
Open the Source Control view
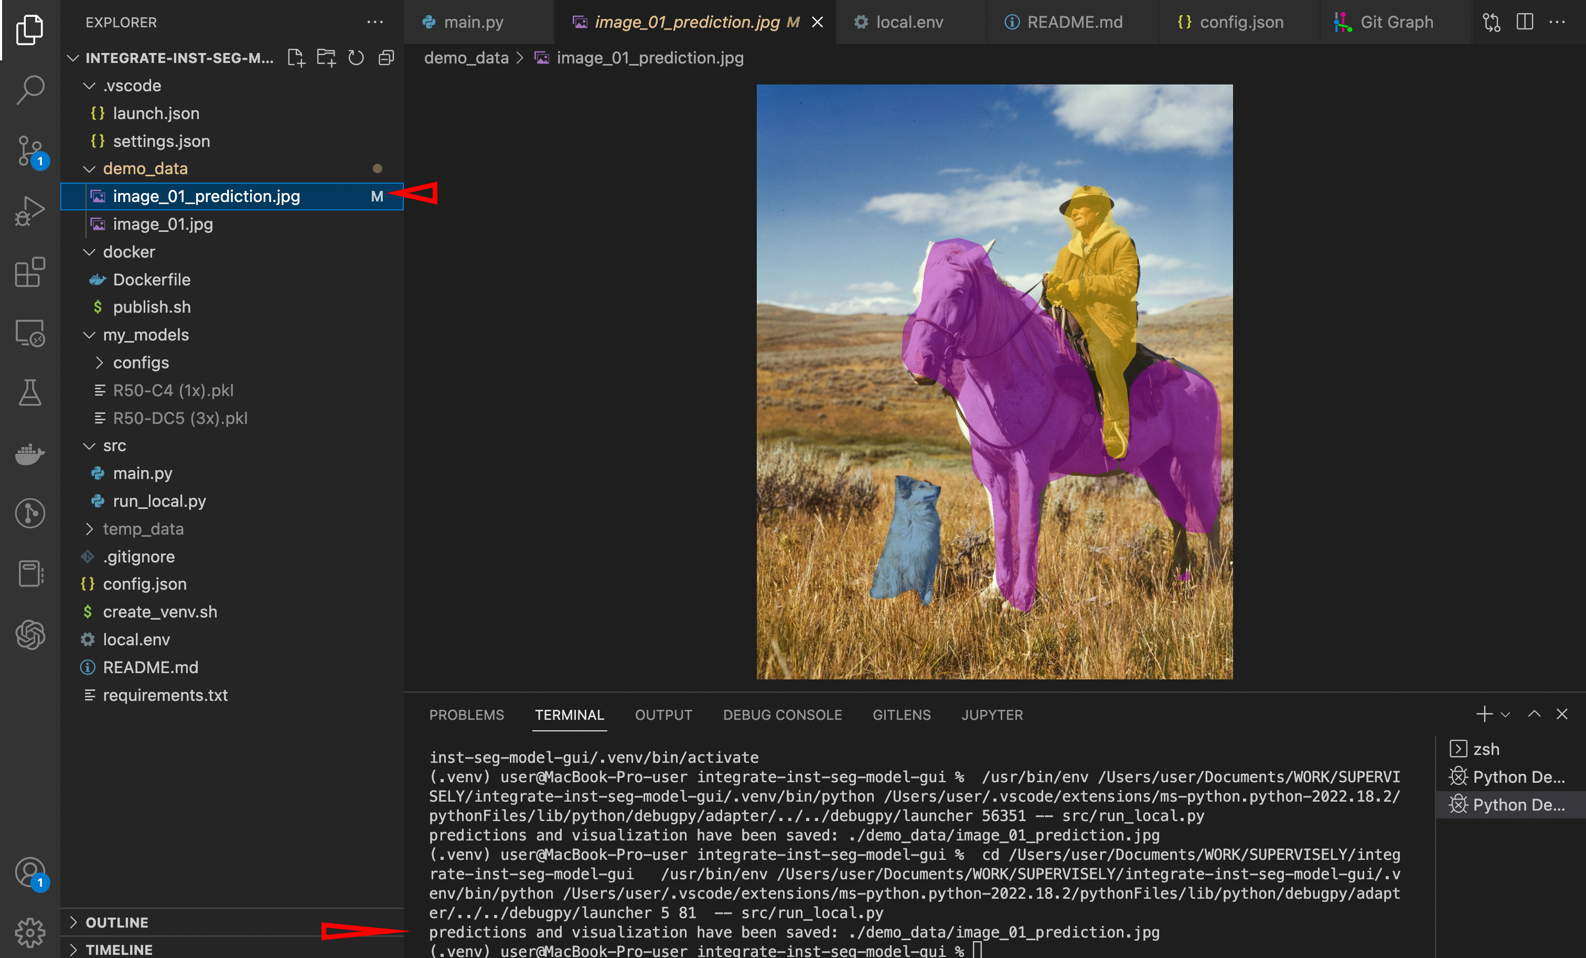point(29,150)
